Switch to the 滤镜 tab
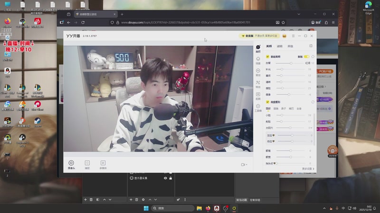 click(280, 46)
